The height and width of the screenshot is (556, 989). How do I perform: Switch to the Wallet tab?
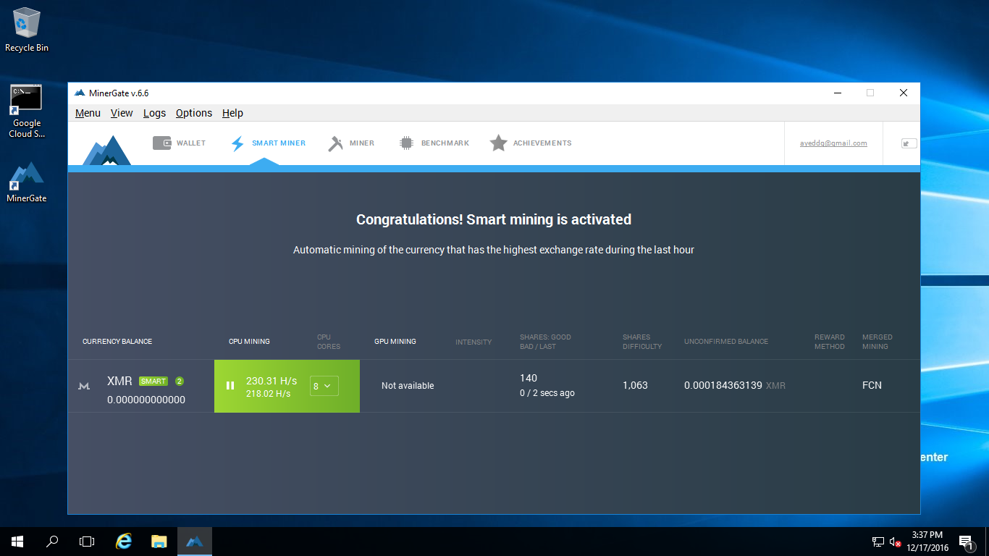(180, 143)
